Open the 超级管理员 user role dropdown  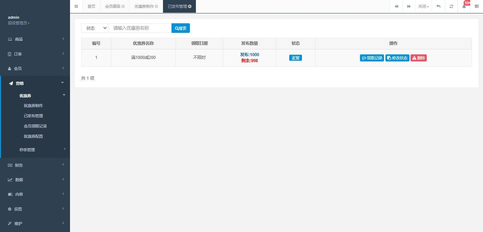19,23
